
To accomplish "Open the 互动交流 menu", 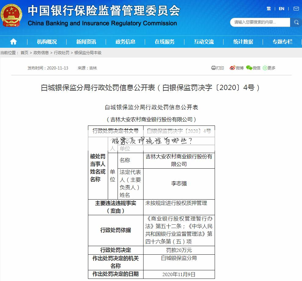I will [204, 42].
